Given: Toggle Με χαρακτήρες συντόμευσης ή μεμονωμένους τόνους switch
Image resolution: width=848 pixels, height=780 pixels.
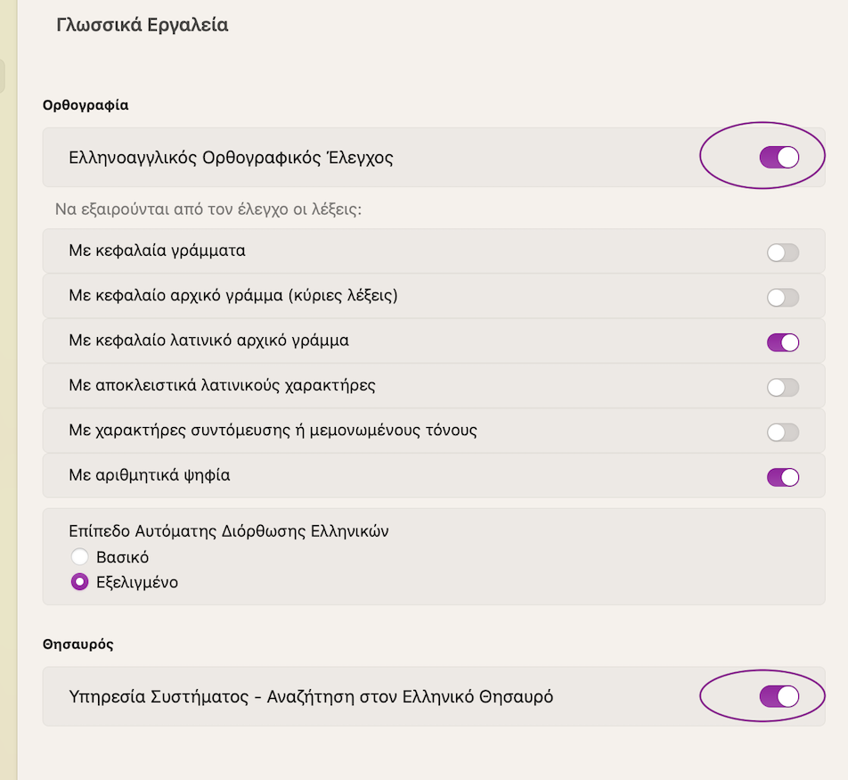Looking at the screenshot, I should click(783, 432).
